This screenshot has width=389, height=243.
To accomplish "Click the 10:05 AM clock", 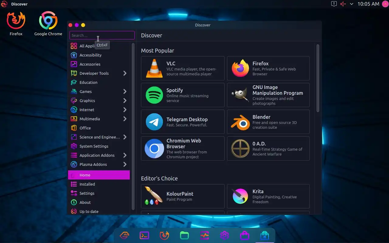I will pos(368,4).
